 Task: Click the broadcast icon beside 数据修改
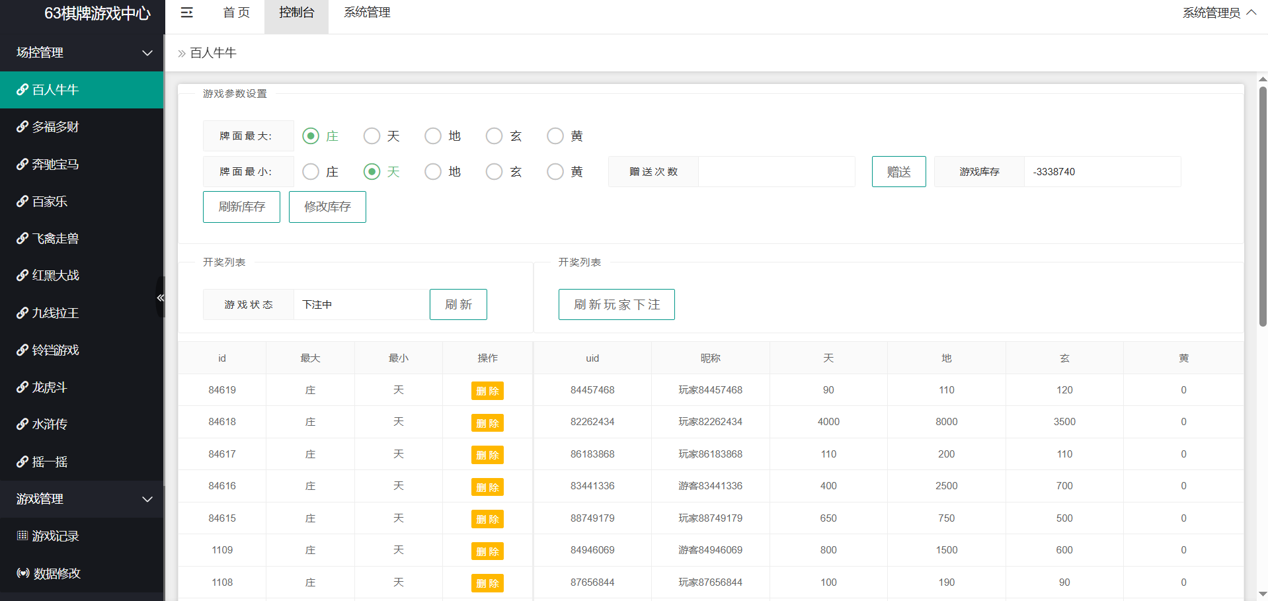click(x=23, y=573)
